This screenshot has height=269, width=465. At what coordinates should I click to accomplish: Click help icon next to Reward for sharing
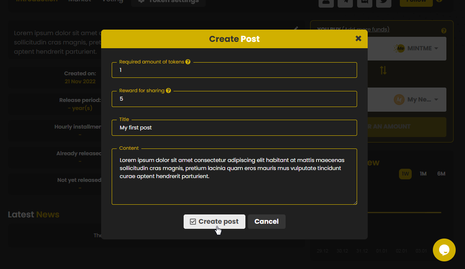168,91
